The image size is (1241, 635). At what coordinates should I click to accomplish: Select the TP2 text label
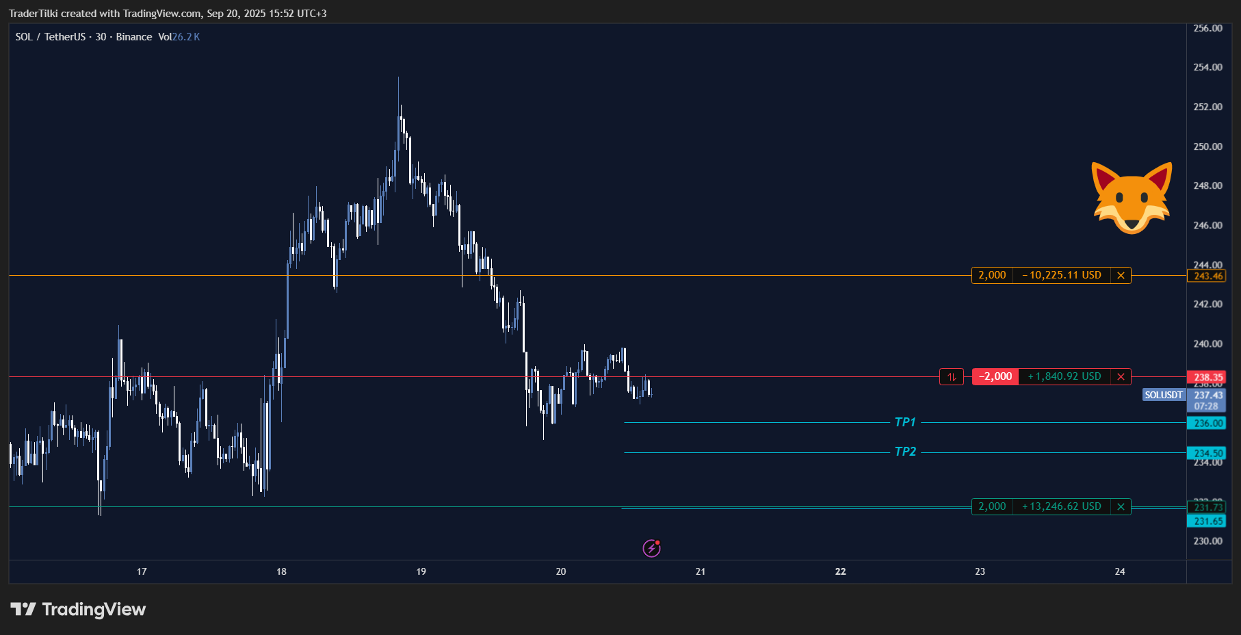(x=905, y=452)
